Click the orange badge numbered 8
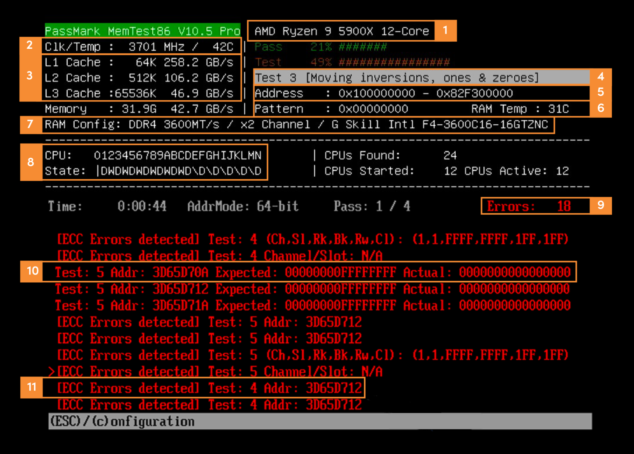This screenshot has height=454, width=634. coord(31,163)
